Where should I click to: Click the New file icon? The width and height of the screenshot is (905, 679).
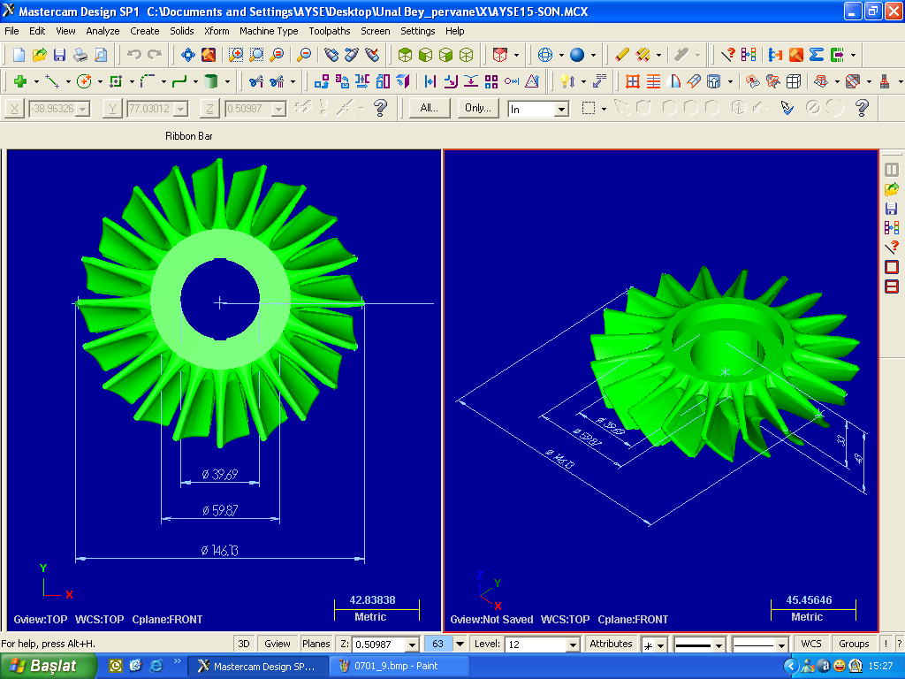tap(19, 55)
